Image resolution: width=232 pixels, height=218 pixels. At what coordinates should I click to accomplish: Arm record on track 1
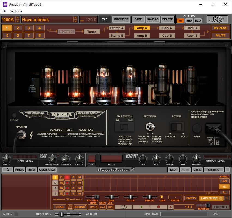[67, 177]
